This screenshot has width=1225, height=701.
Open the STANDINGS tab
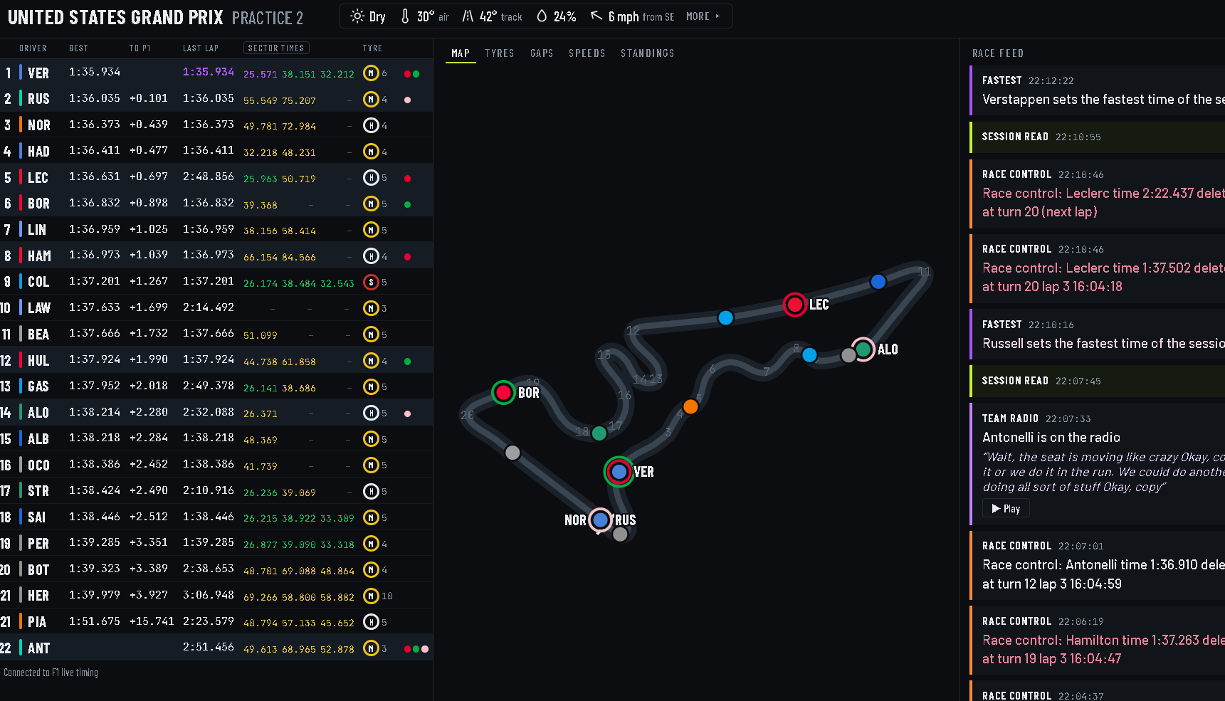click(x=647, y=53)
